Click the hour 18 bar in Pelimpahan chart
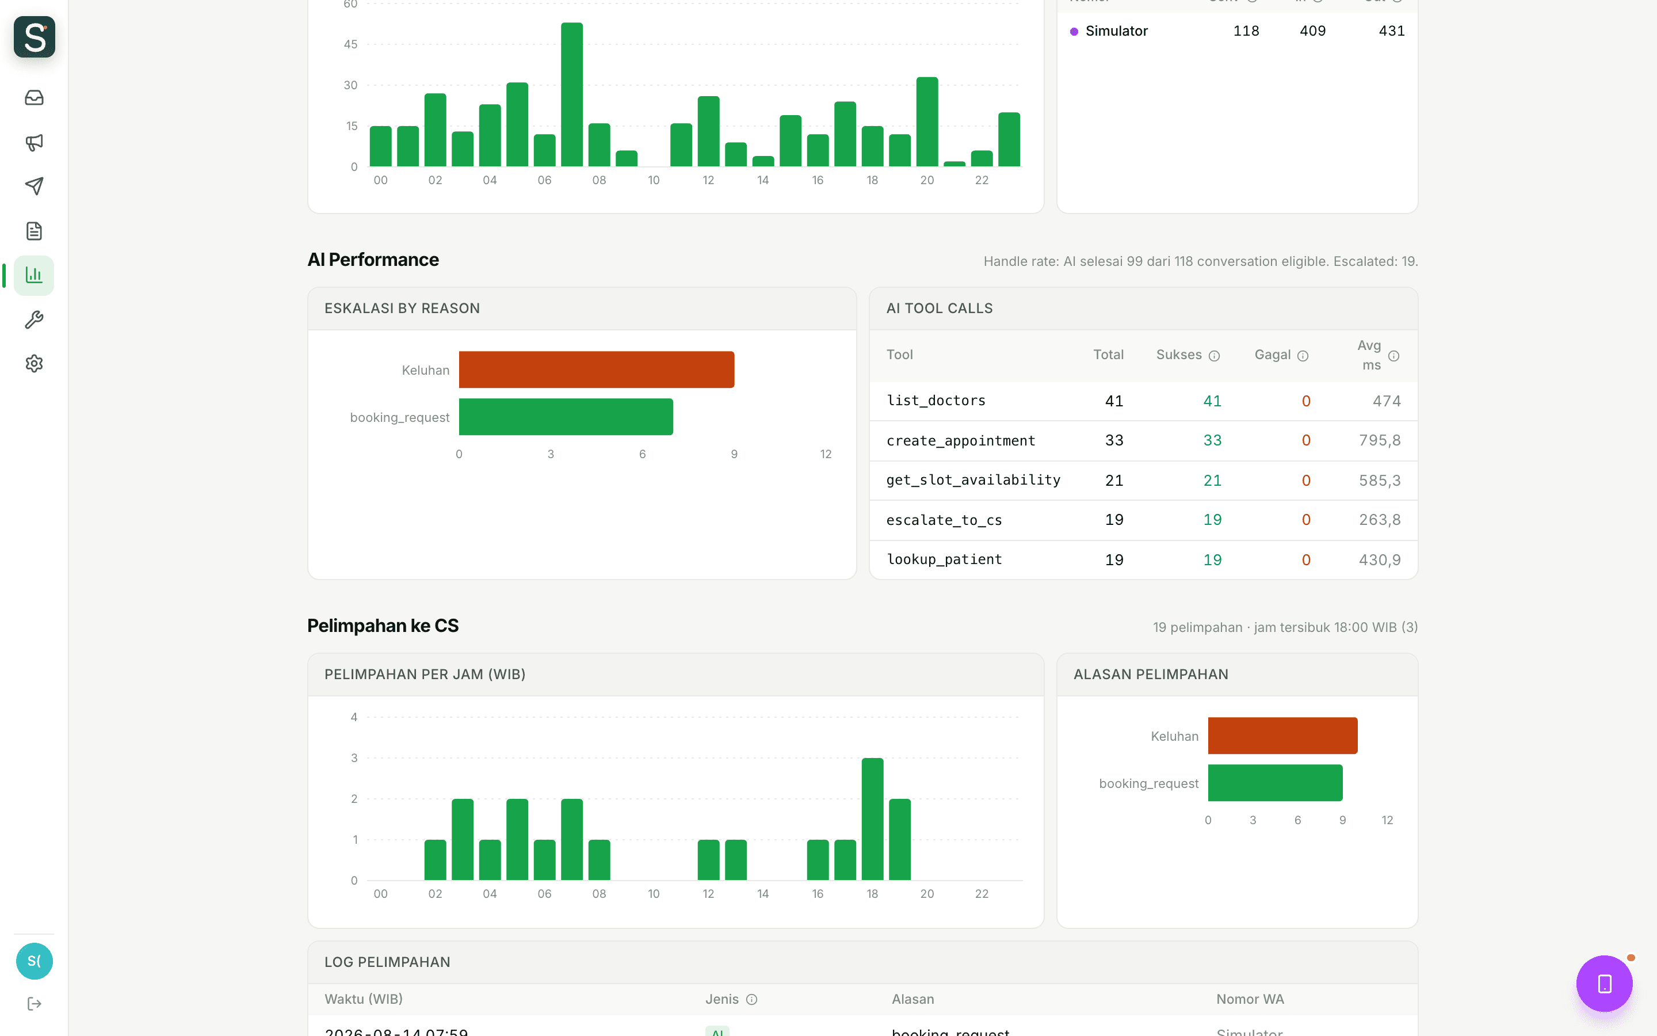The width and height of the screenshot is (1657, 1036). pyautogui.click(x=872, y=819)
